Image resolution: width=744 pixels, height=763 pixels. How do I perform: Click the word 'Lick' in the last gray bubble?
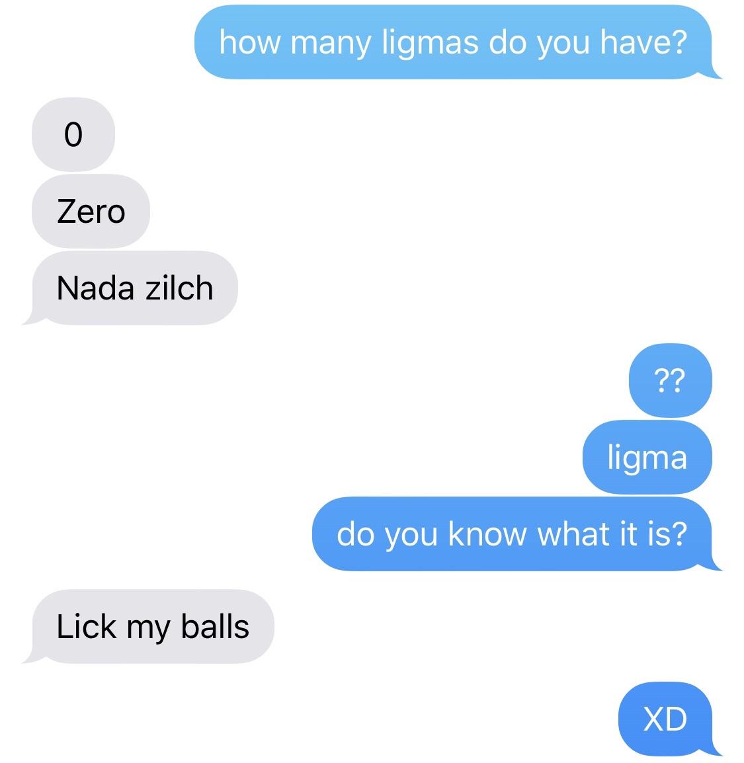click(x=86, y=626)
